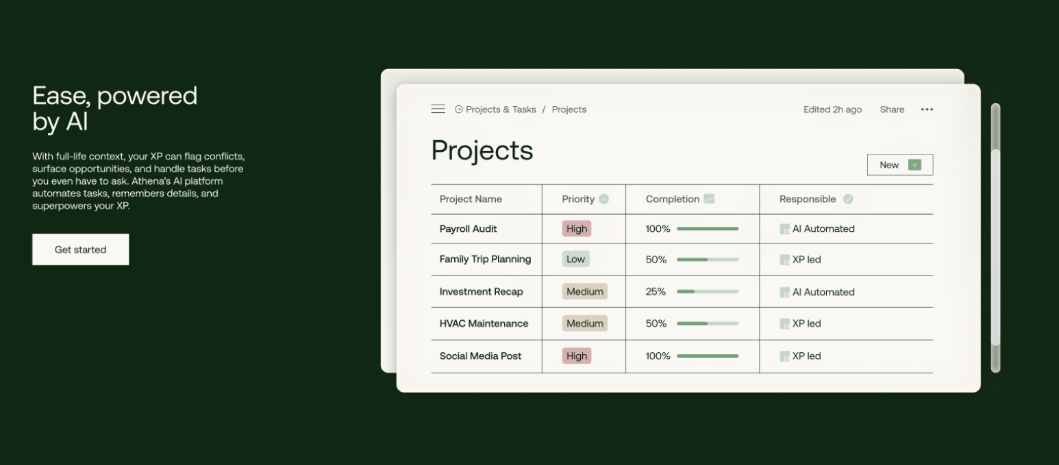Click the assignee icon in Family Trip Planning row
Image resolution: width=1059 pixels, height=465 pixels.
click(x=785, y=260)
